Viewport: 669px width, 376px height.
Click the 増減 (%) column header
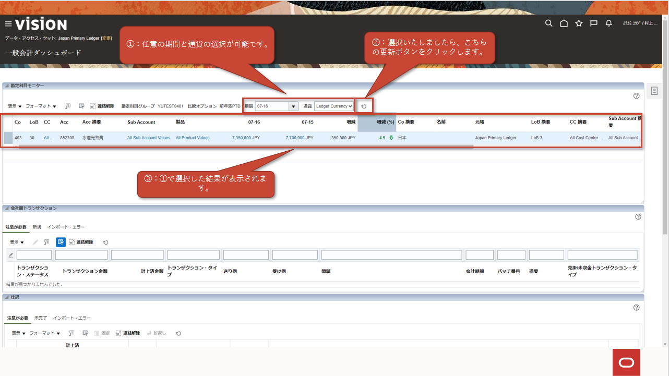coord(377,122)
